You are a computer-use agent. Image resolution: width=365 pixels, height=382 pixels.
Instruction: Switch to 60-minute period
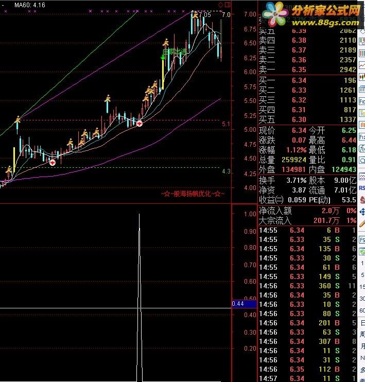point(362,310)
